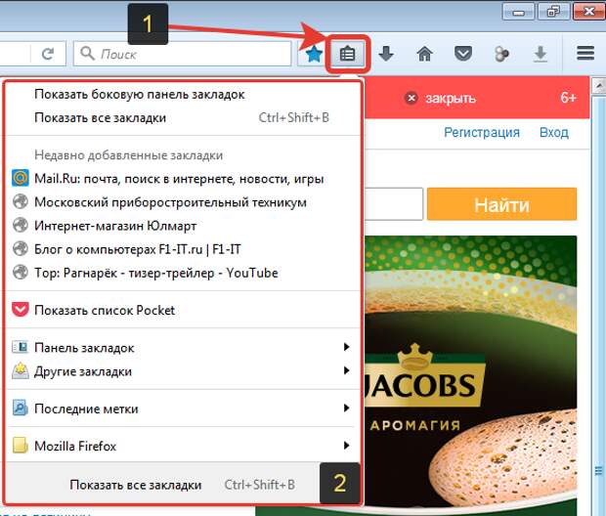Click the reload page button
Screen dimensions: 606x516
pyautogui.click(x=48, y=53)
